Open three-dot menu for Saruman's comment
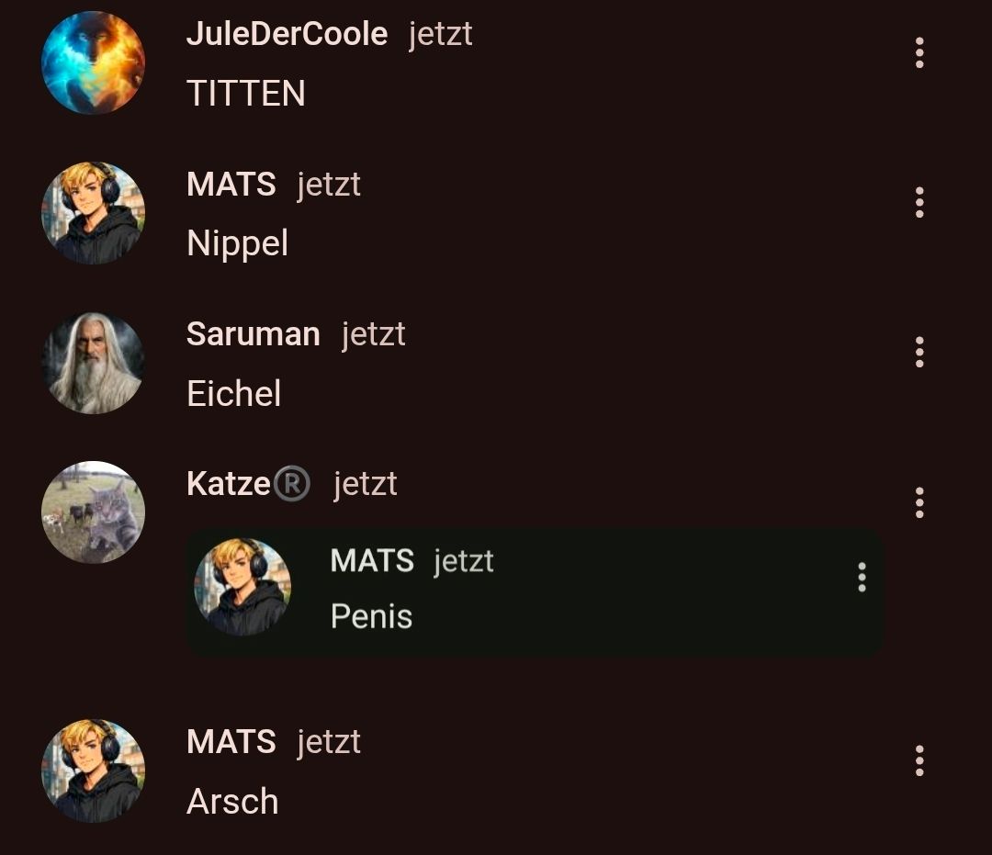 pyautogui.click(x=919, y=353)
